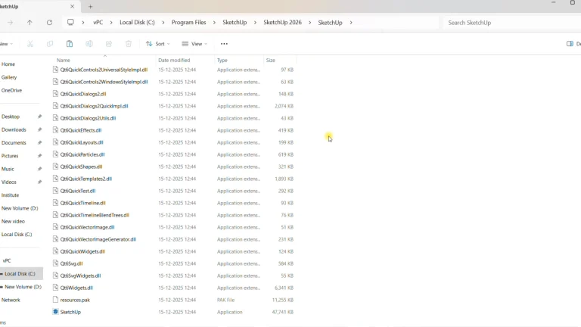Image resolution: width=581 pixels, height=327 pixels.
Task: Expand chevron before vPC breadcrumb
Action: 83,23
